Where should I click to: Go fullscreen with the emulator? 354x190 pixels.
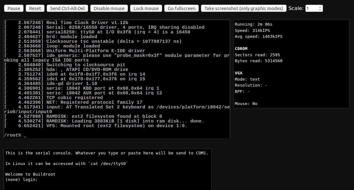[x=182, y=8]
